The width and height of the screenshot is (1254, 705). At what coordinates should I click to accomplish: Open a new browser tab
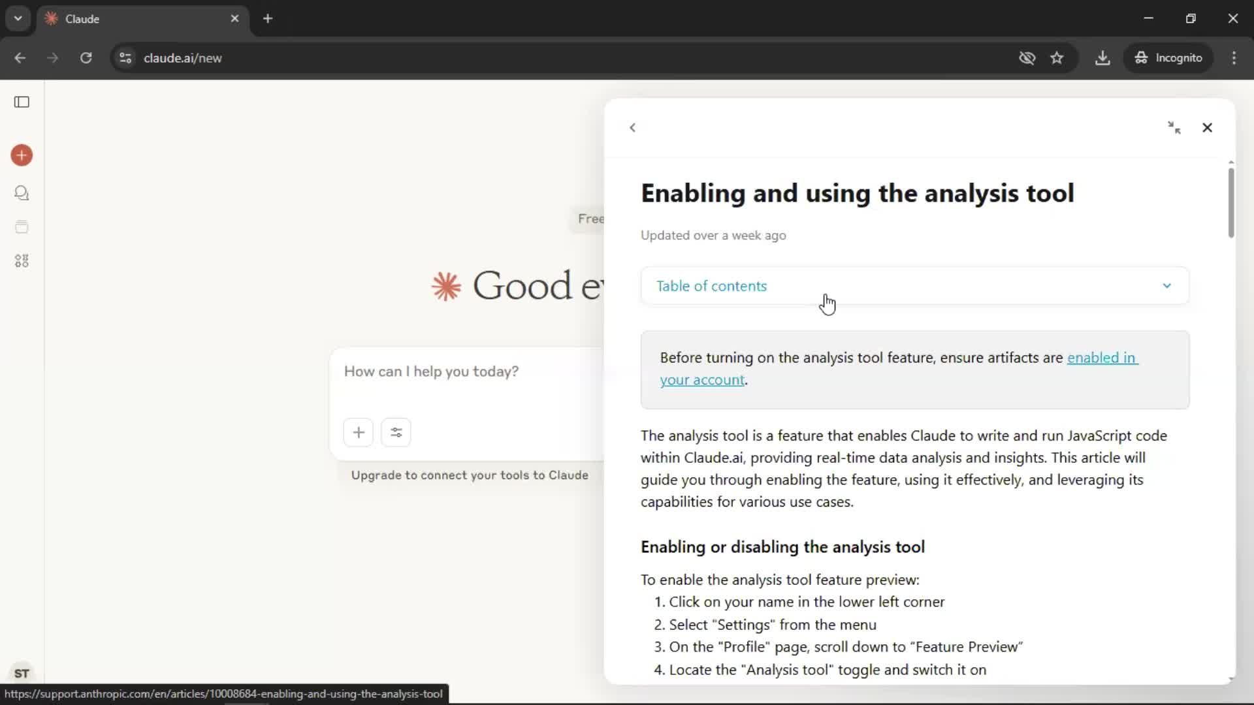[268, 19]
